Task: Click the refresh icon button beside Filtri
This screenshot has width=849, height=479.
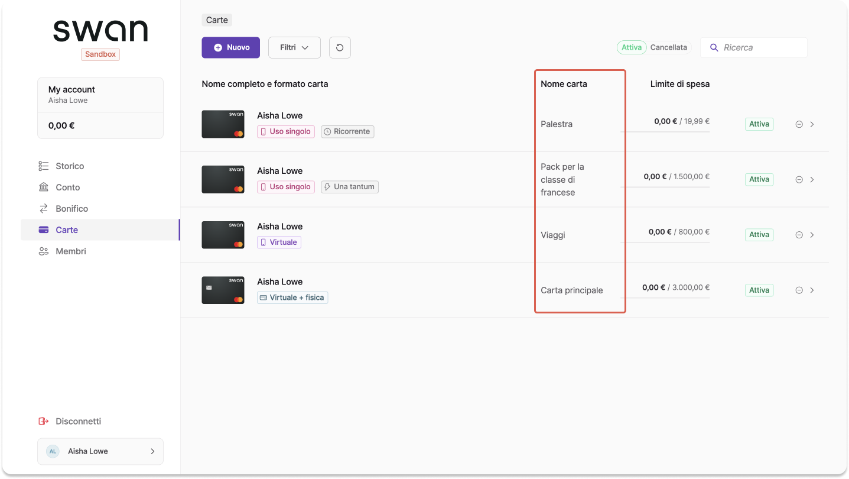Action: (x=340, y=48)
